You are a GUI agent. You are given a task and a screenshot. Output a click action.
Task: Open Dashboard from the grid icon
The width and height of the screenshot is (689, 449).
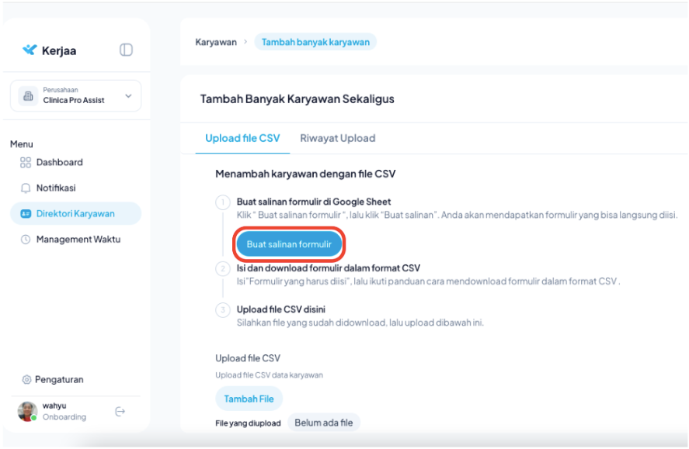[x=26, y=163]
